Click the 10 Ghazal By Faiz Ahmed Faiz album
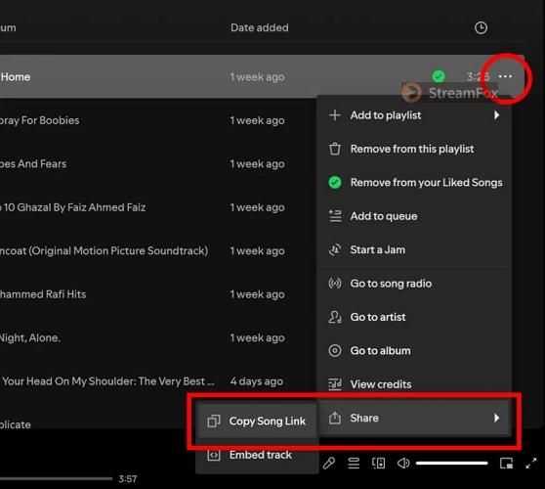545x489 pixels. point(72,207)
